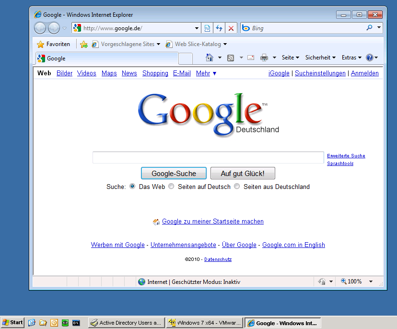Open the Windows Start button

click(x=12, y=323)
